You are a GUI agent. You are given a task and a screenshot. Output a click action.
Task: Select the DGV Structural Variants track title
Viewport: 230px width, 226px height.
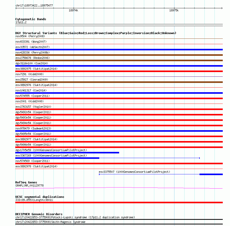[96, 33]
